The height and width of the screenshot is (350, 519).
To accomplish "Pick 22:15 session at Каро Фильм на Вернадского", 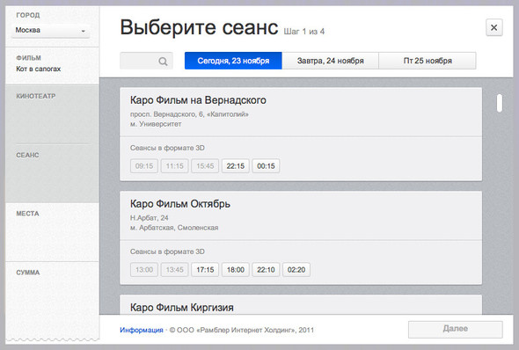I will pyautogui.click(x=236, y=166).
